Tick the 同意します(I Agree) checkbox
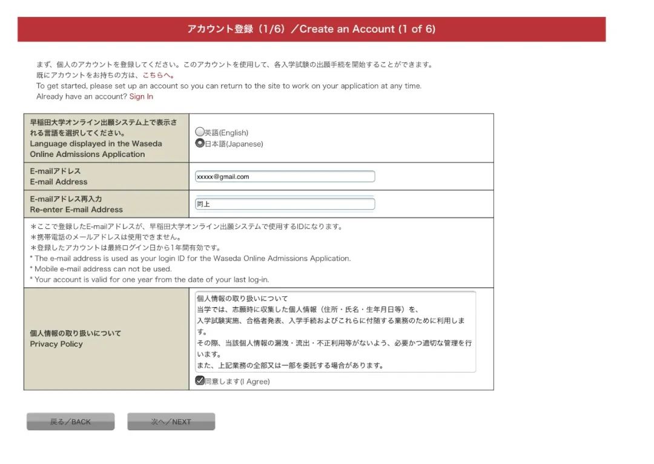 click(x=200, y=380)
